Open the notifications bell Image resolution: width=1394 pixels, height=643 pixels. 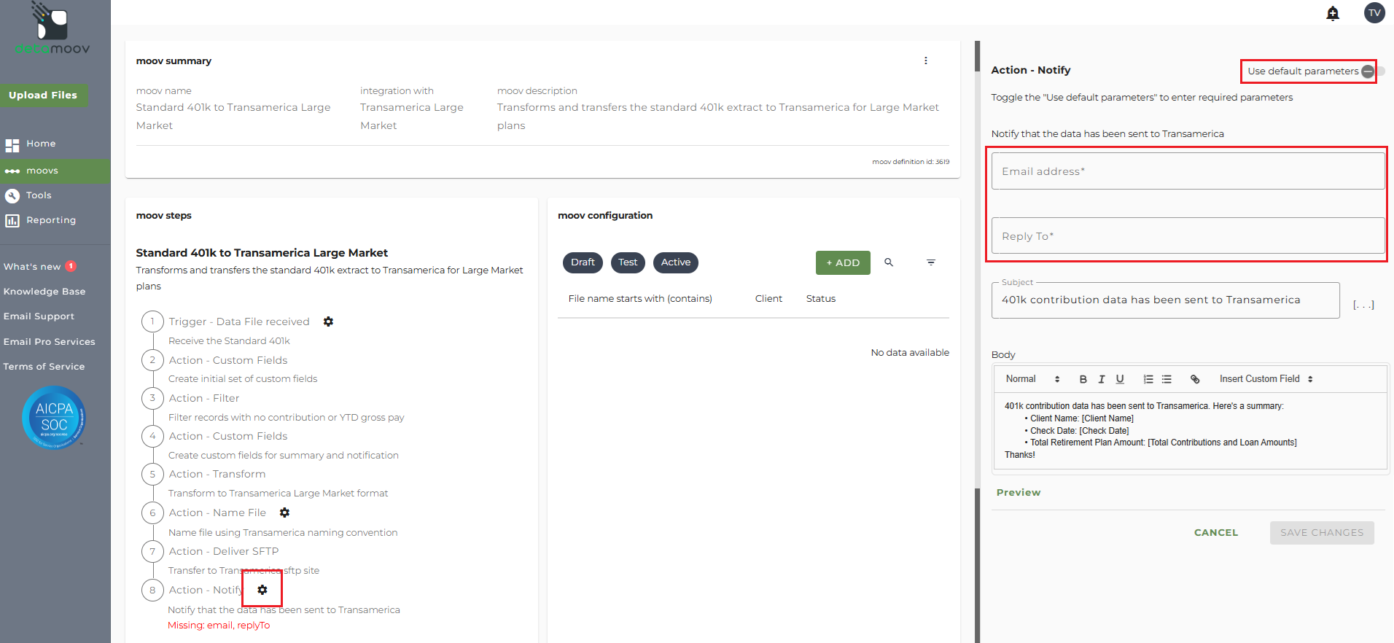tap(1333, 13)
